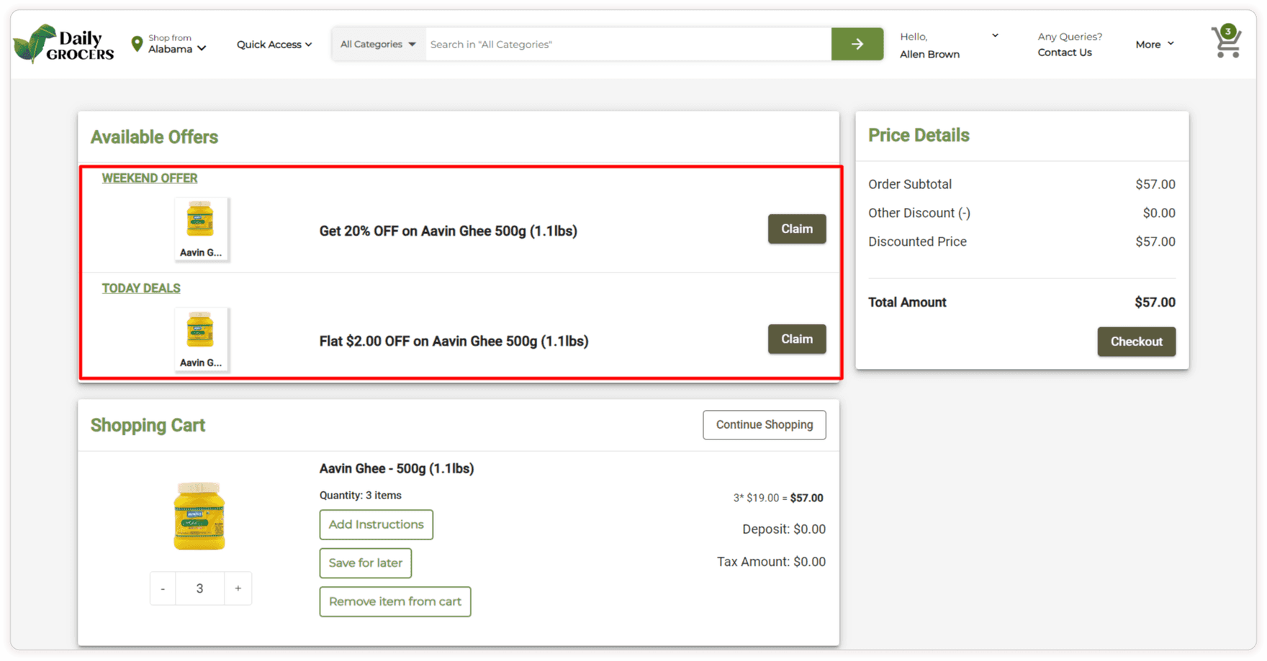Proceed with the Checkout button
1267x661 pixels.
click(1136, 342)
